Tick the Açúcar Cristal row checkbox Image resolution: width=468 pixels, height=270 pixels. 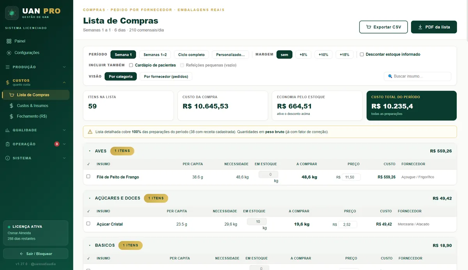click(88, 224)
